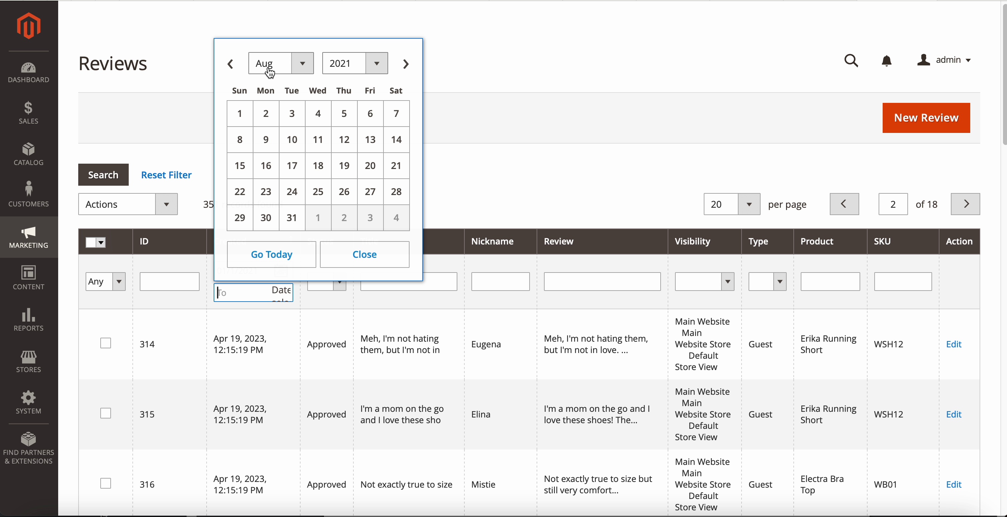Open the Magento logo home icon
This screenshot has height=517, width=1007.
[28, 26]
